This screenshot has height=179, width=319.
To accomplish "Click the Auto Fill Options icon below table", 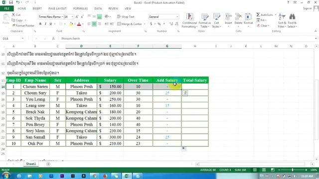I will pos(184,149).
